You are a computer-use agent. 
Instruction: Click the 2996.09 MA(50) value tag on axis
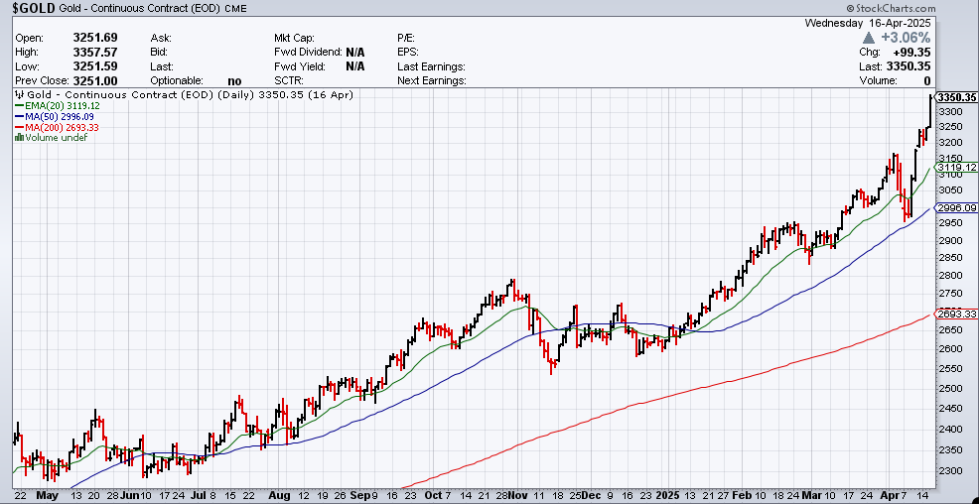point(956,207)
